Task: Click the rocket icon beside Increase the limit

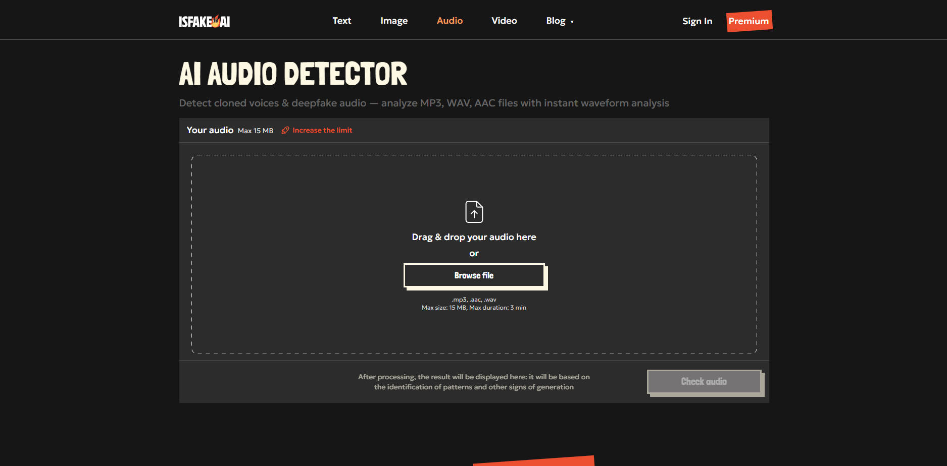Action: [x=285, y=130]
